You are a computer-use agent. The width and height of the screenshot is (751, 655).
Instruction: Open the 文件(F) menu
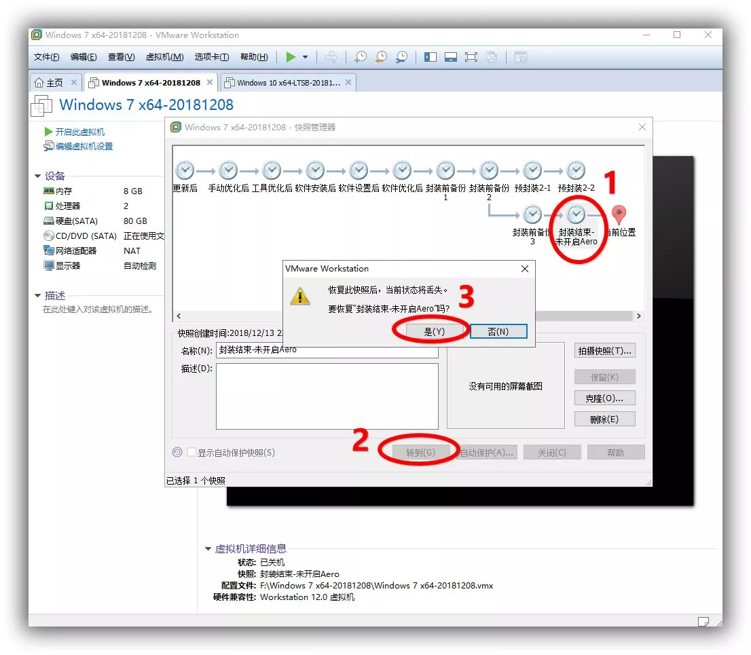[46, 57]
